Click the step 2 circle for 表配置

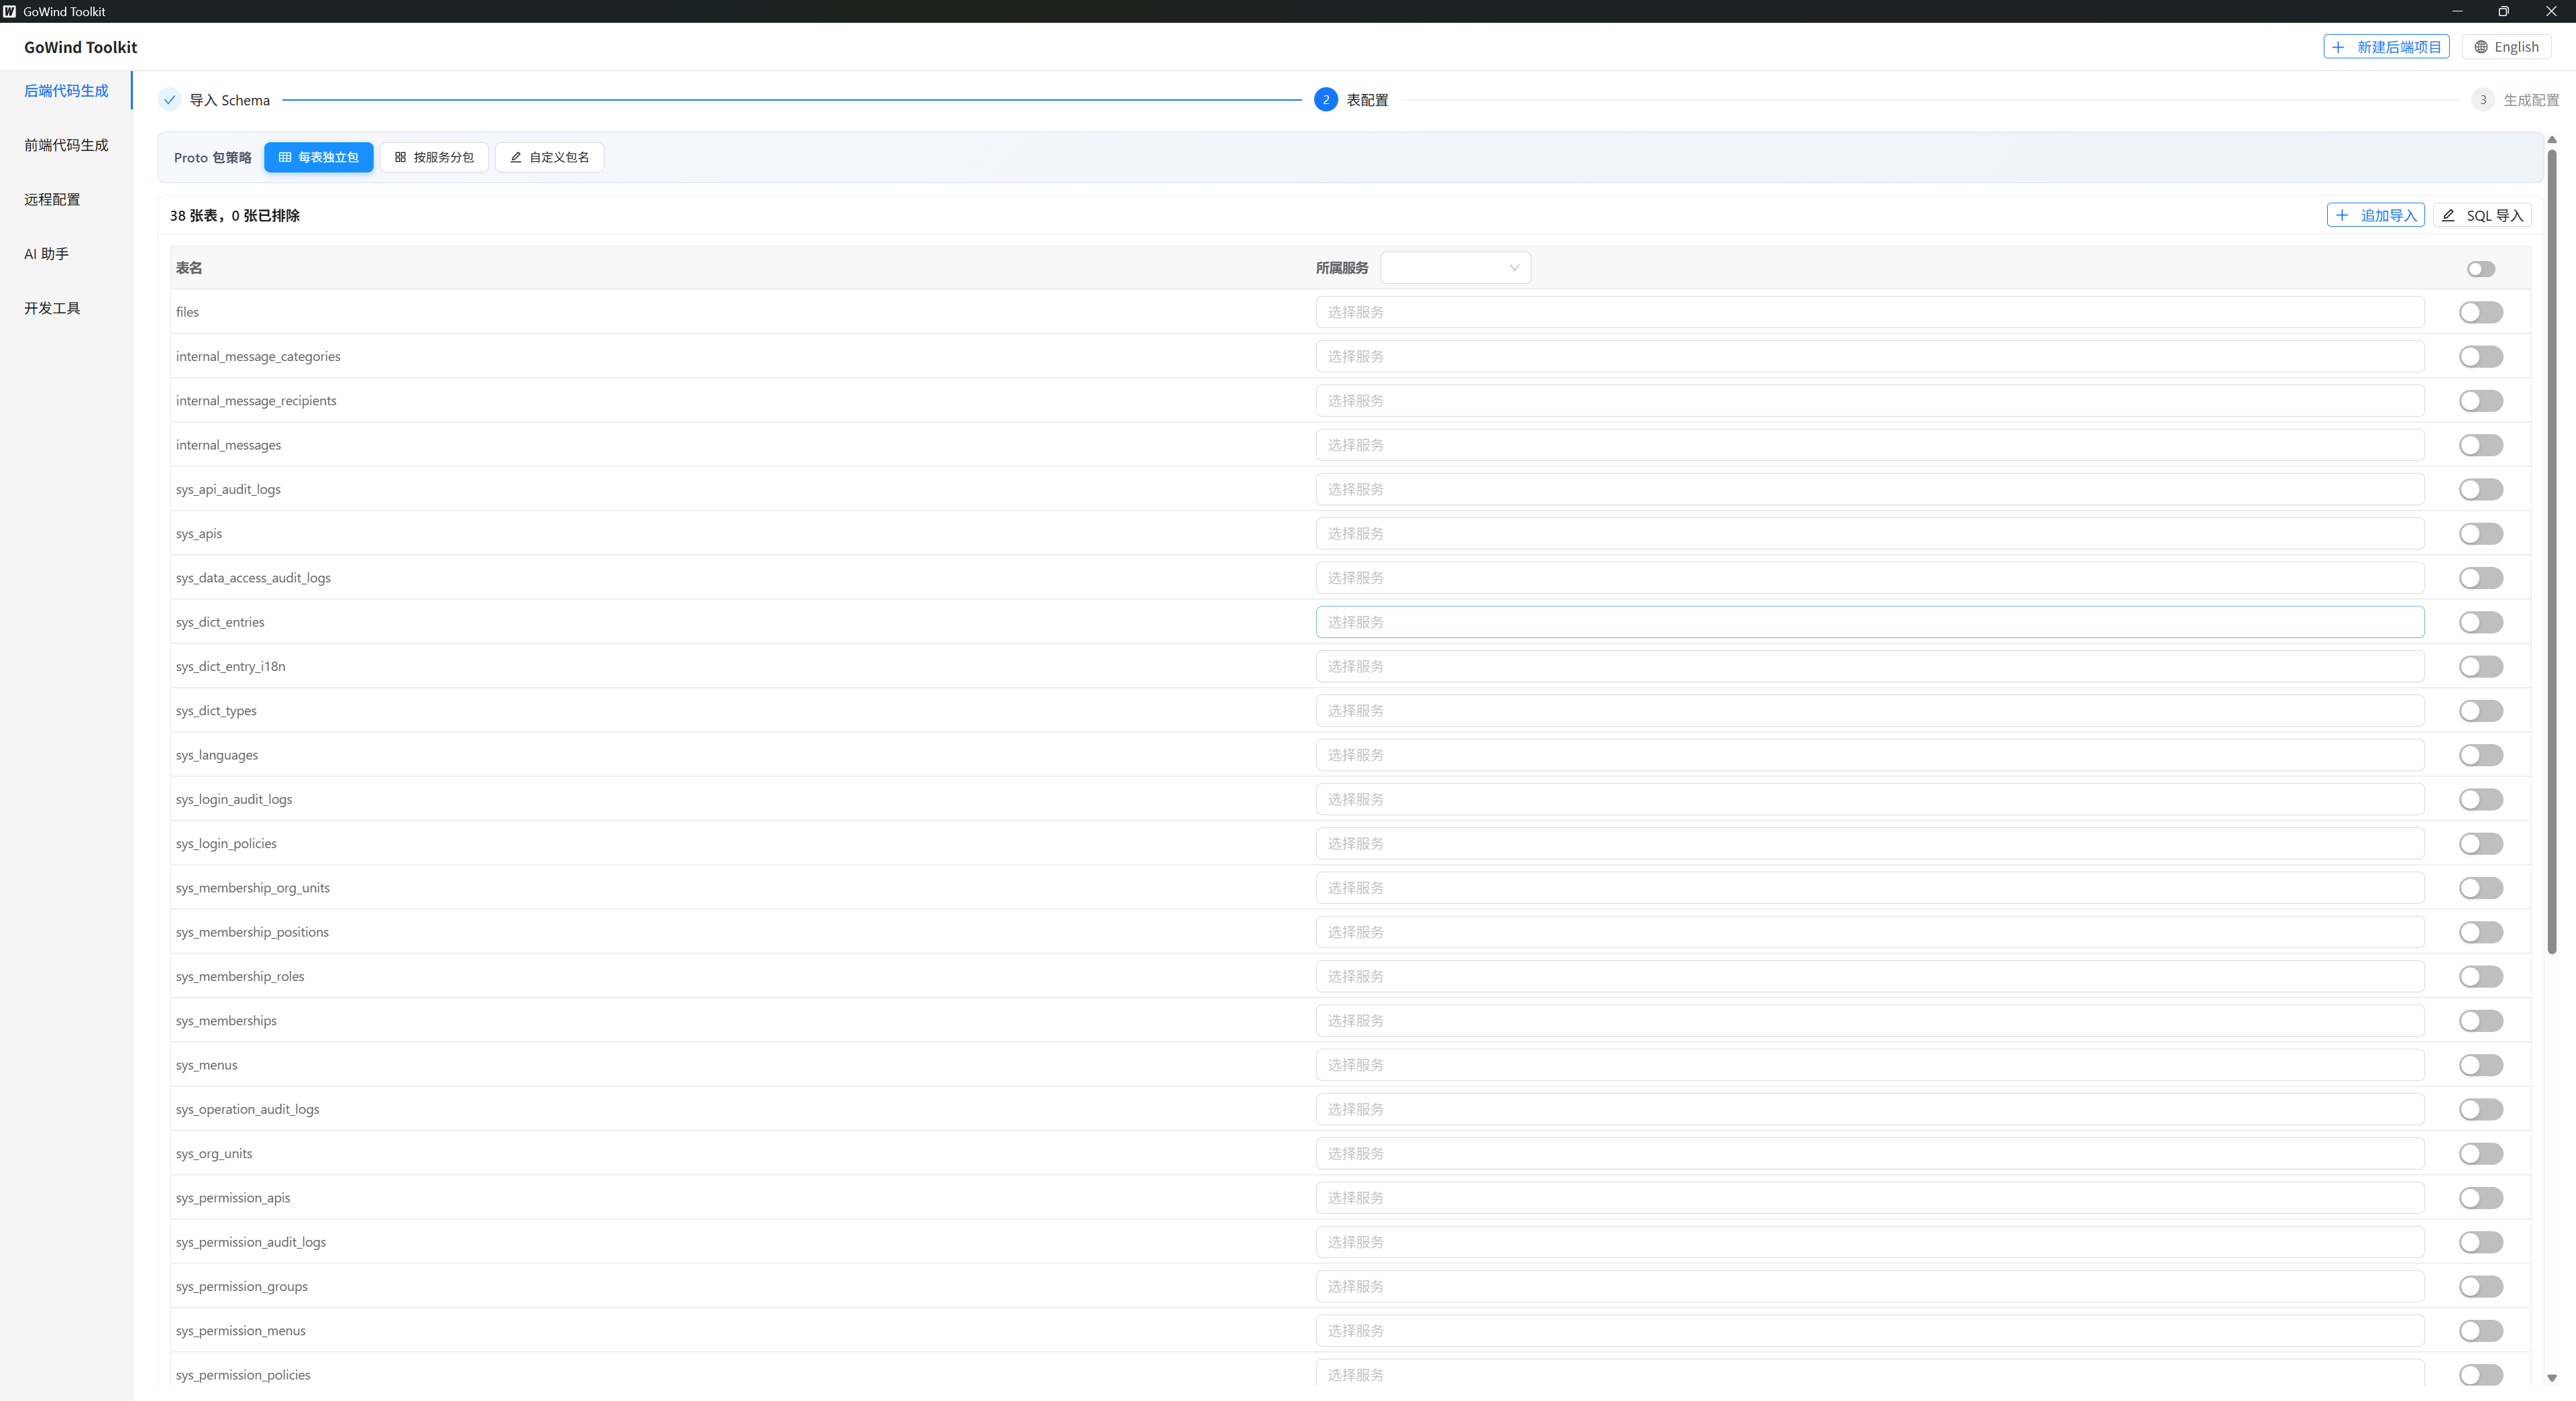click(1326, 100)
